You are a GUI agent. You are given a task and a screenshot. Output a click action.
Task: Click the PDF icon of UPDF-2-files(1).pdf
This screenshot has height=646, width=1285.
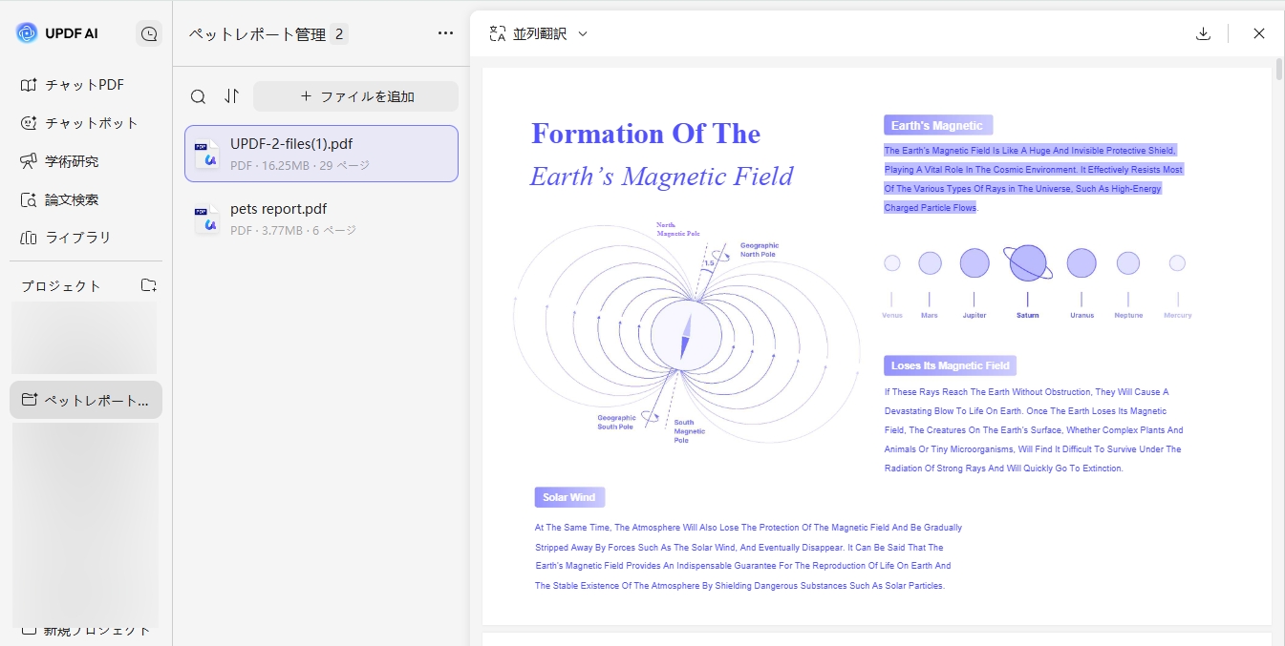tap(206, 156)
